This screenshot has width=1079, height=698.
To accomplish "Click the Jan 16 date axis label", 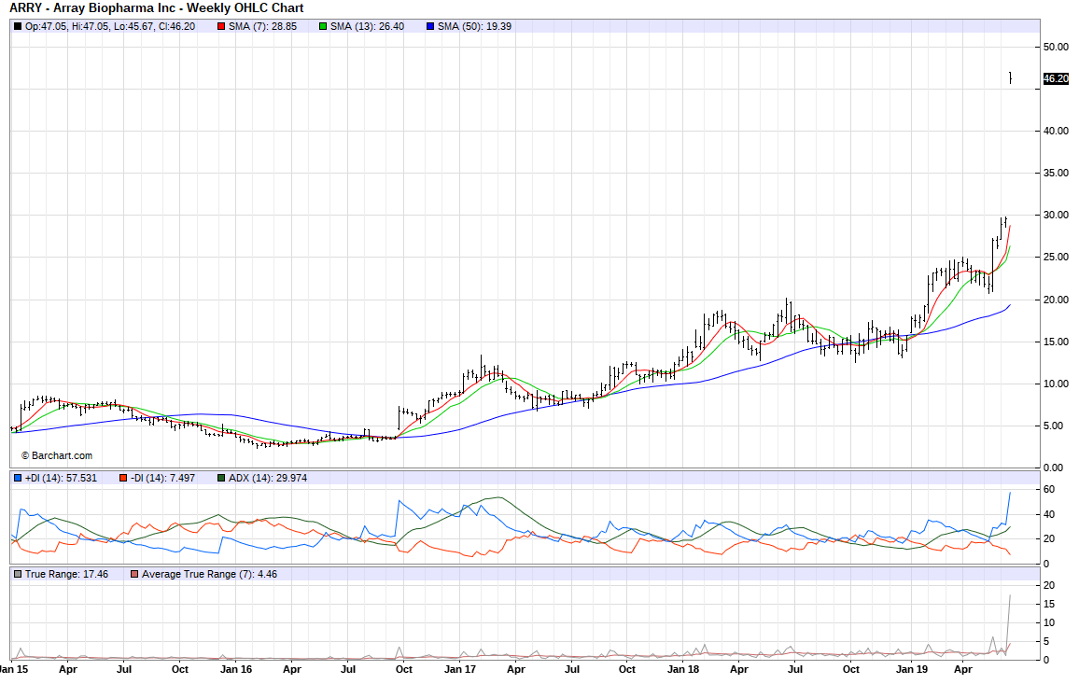I will [234, 669].
